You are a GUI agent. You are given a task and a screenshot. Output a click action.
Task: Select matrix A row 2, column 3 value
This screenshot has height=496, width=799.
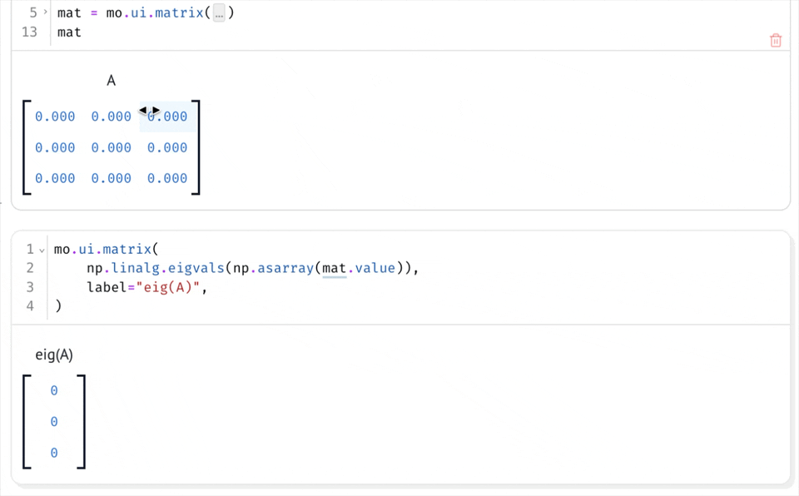pos(167,147)
